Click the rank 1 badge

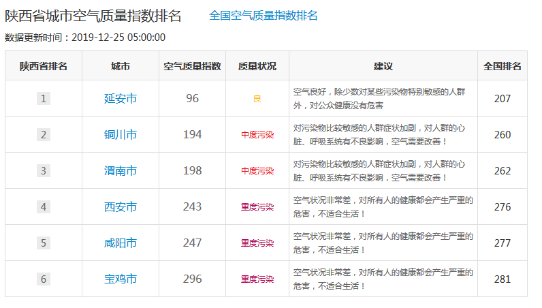[44, 99]
